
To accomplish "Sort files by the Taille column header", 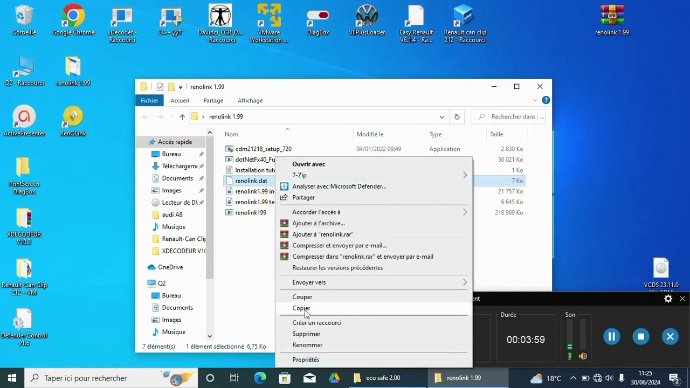I will tap(496, 134).
